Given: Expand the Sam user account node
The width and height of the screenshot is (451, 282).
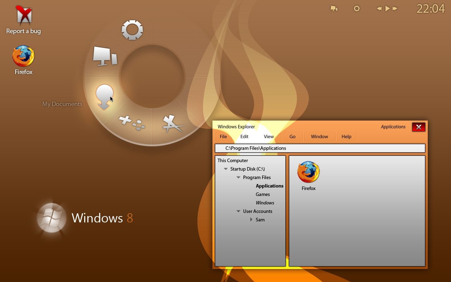Looking at the screenshot, I should click(251, 220).
